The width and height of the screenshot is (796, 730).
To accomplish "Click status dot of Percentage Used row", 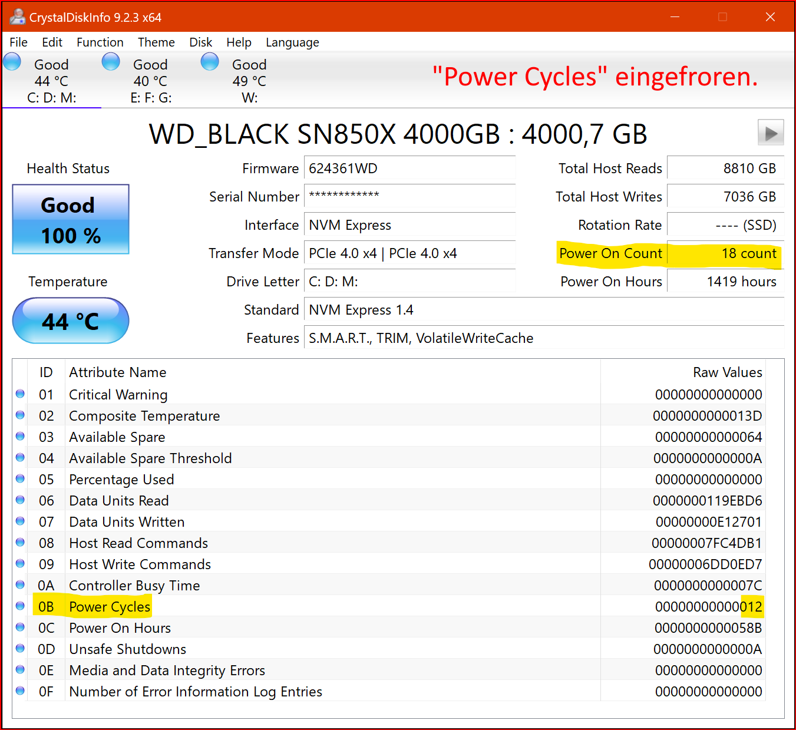I will tap(20, 478).
